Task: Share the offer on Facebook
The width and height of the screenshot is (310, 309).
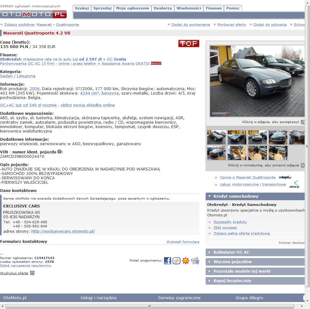Action: click(x=167, y=261)
